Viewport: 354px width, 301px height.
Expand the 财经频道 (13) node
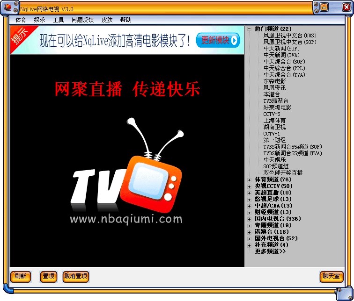click(x=249, y=213)
